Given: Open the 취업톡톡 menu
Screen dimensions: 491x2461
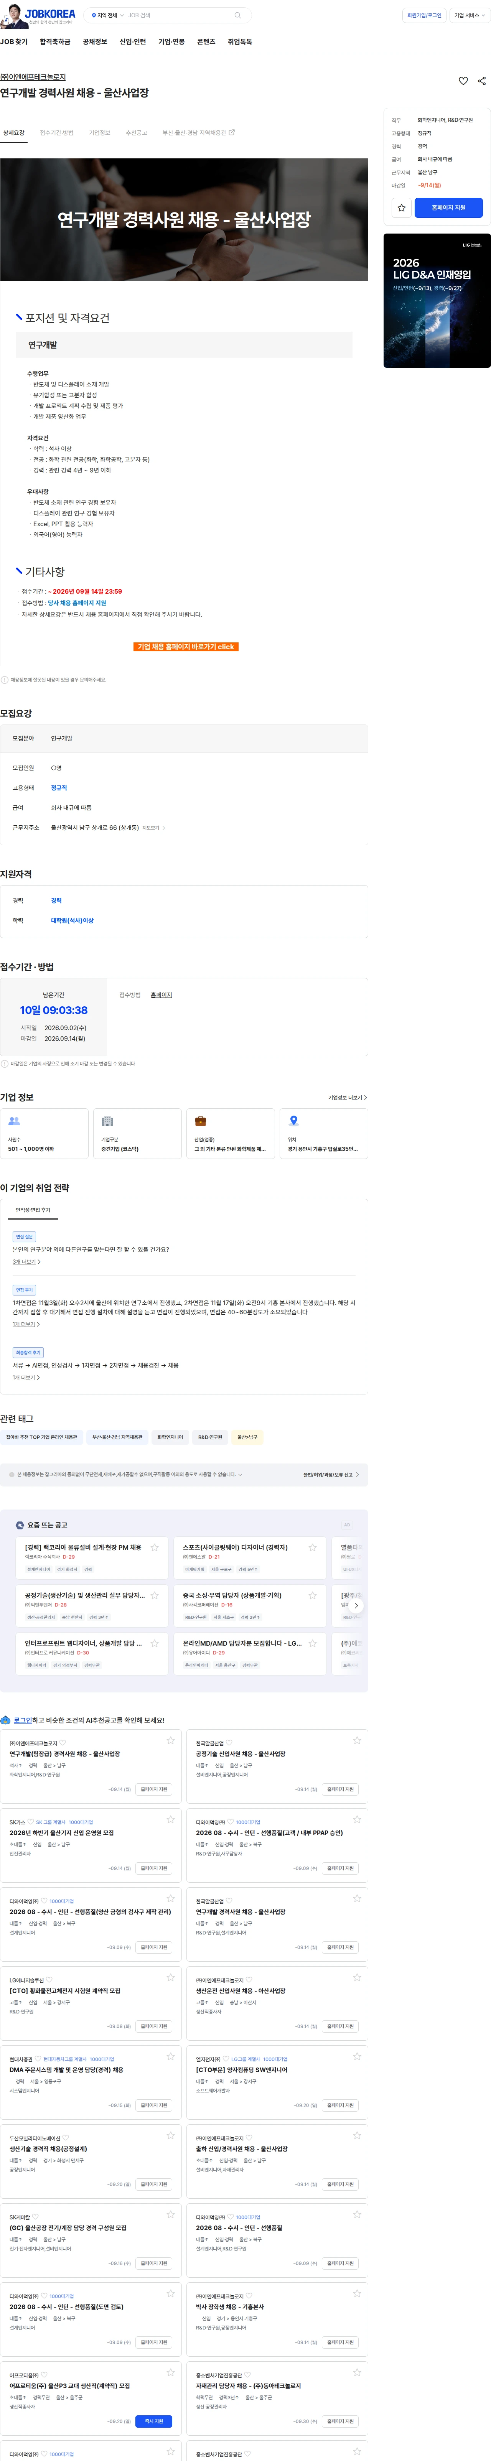Looking at the screenshot, I should click(x=240, y=42).
